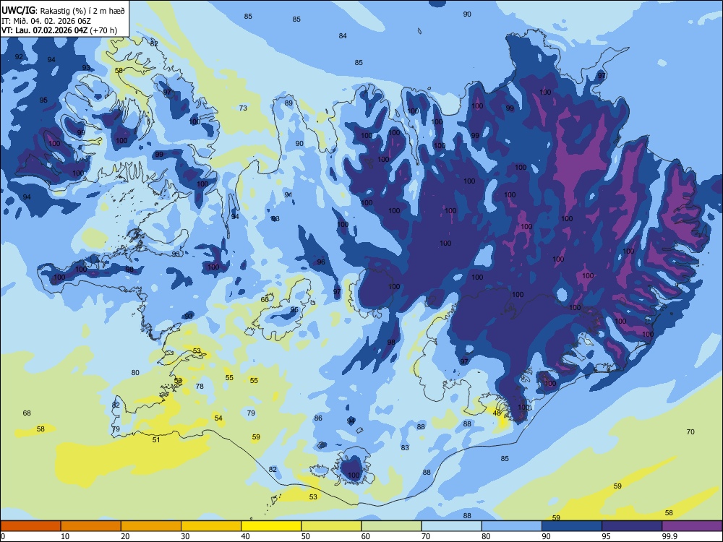Click the map humidity value '91'

click(x=288, y=195)
